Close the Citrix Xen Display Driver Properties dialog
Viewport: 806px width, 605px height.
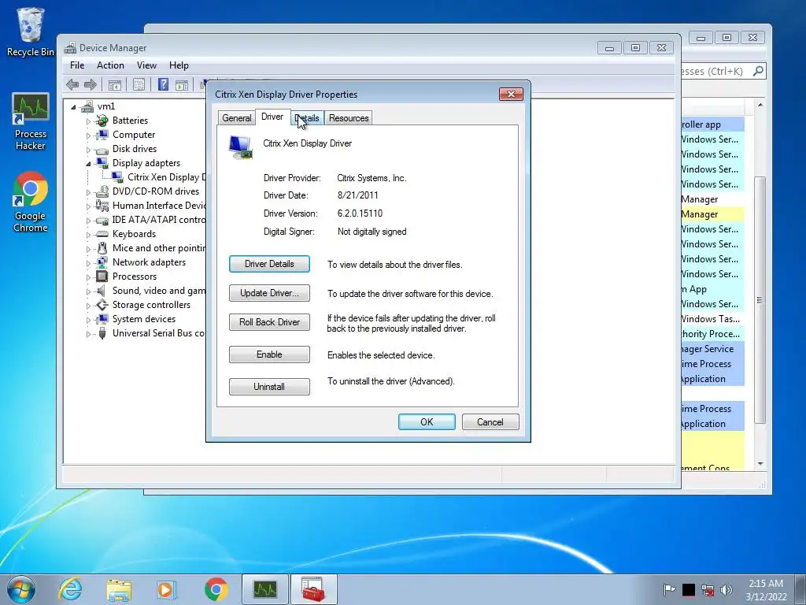pyautogui.click(x=511, y=94)
